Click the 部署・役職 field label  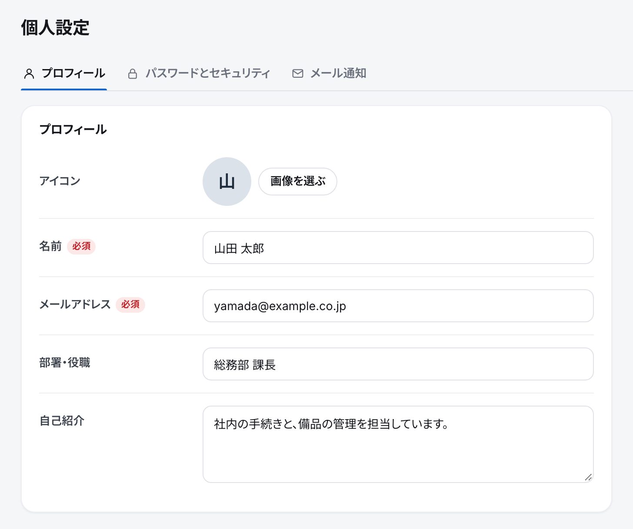click(65, 363)
